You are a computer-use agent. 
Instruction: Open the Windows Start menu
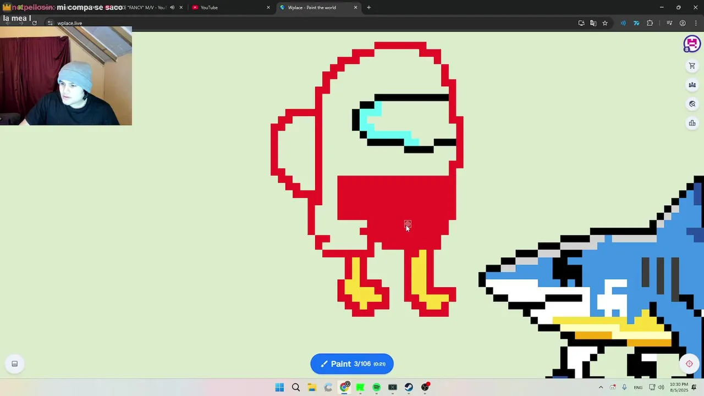tap(279, 387)
